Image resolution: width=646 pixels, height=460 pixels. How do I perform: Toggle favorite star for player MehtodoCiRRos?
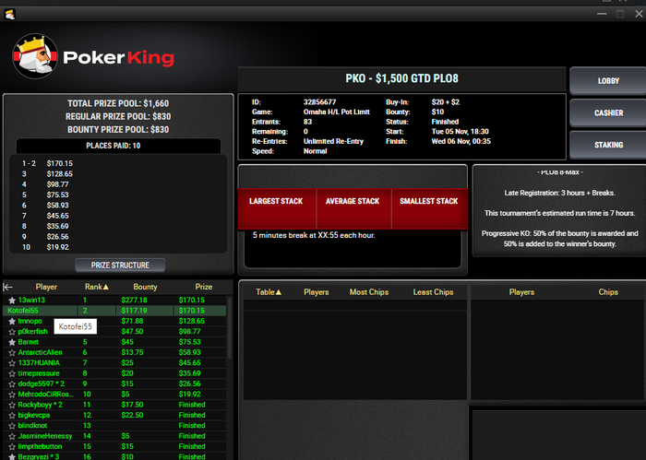click(12, 395)
